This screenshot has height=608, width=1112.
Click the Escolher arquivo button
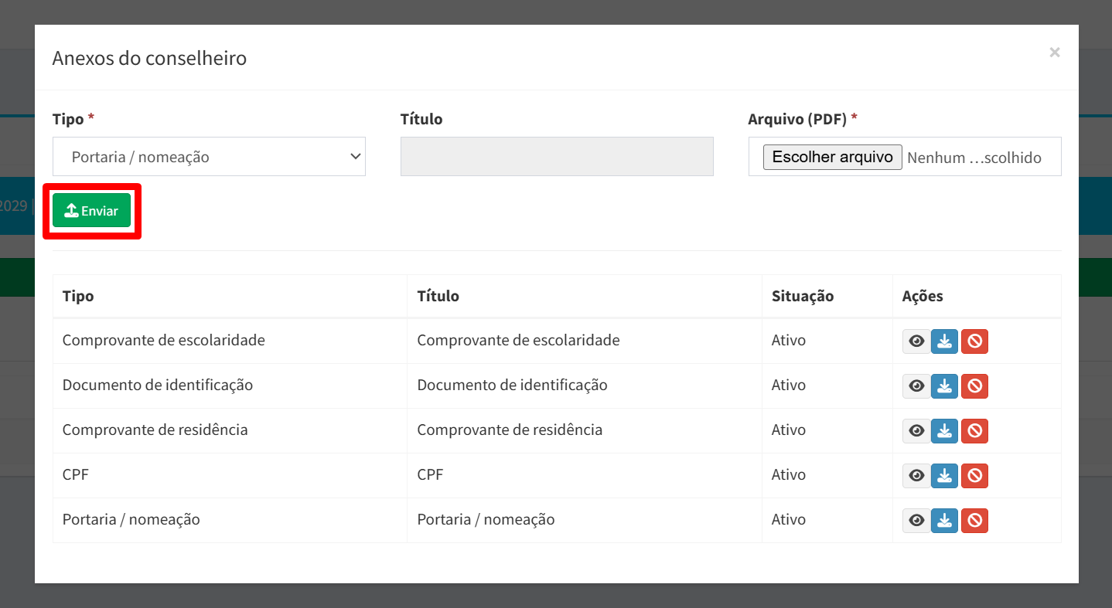(x=832, y=157)
